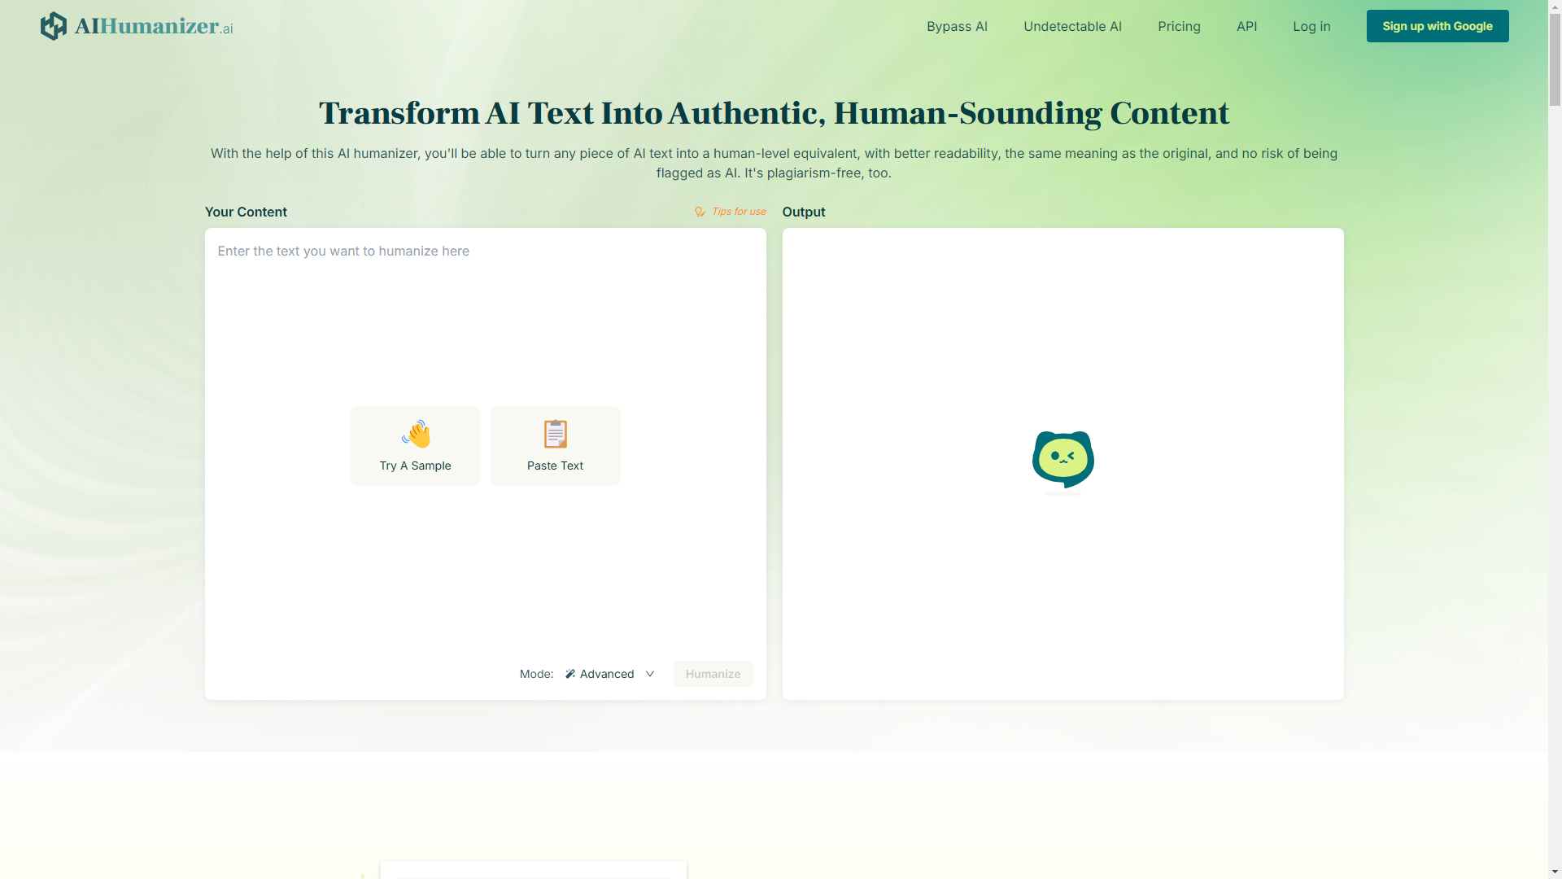The height and width of the screenshot is (879, 1562).
Task: Click the clipboard paste icon
Action: pyautogui.click(x=556, y=434)
